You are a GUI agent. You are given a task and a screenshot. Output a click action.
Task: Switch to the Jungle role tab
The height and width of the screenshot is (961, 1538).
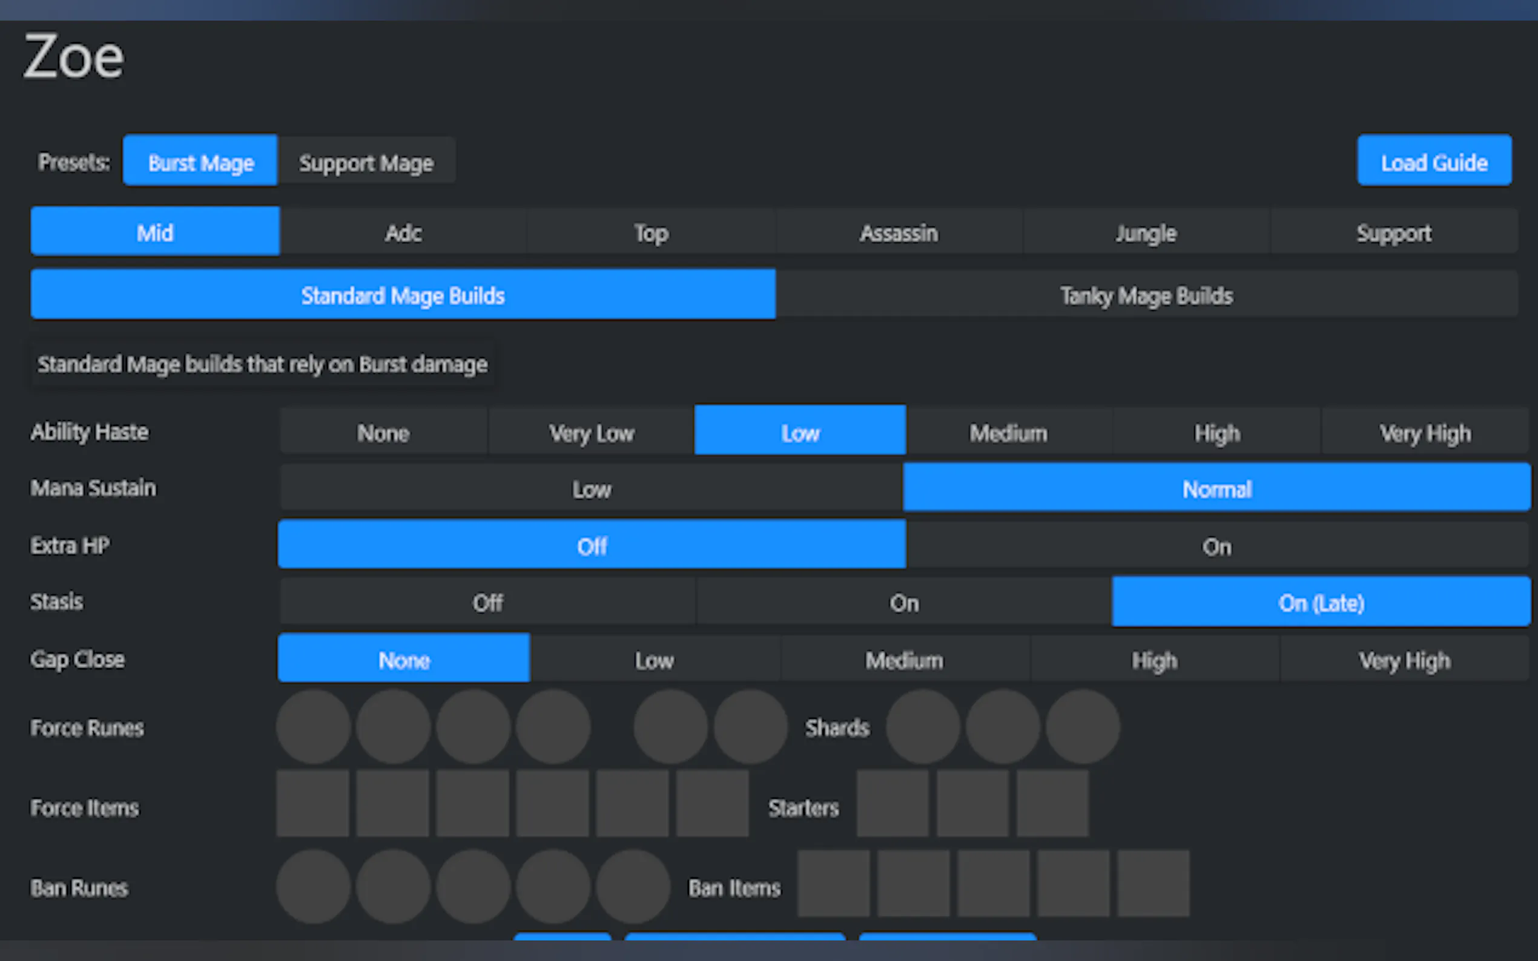tap(1146, 232)
